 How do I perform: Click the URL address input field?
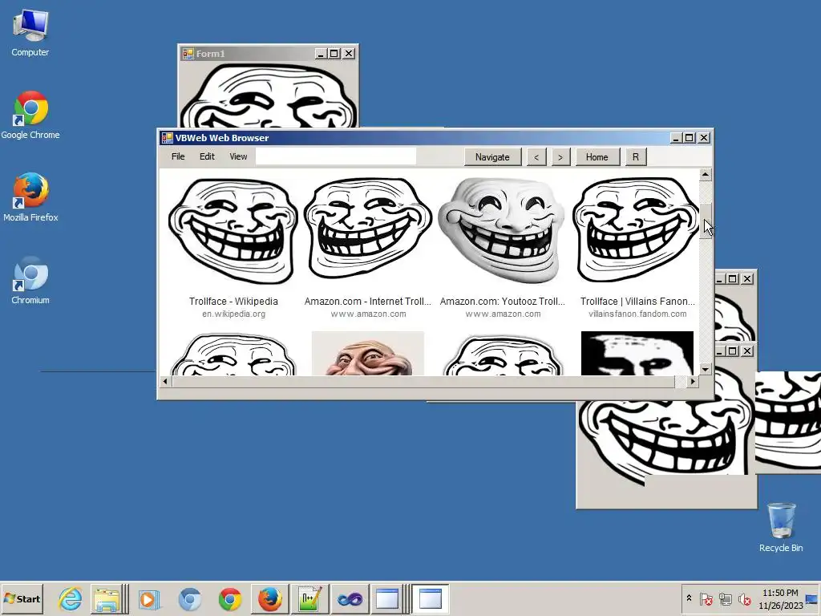point(336,156)
